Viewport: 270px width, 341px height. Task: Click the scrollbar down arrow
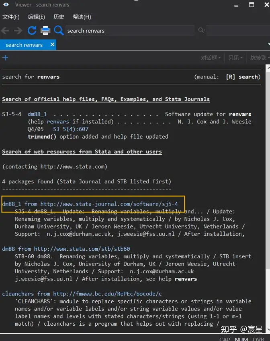pyautogui.click(x=268, y=329)
